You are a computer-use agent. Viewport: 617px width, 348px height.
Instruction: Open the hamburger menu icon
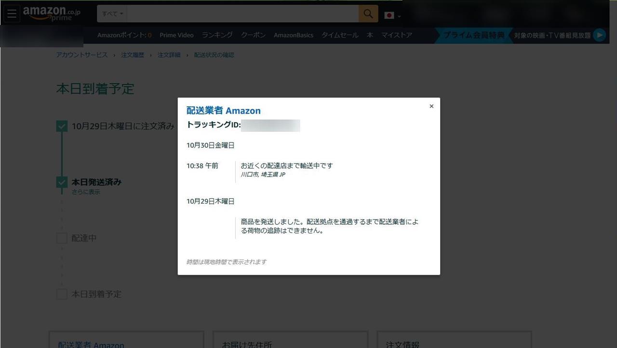[x=12, y=13]
